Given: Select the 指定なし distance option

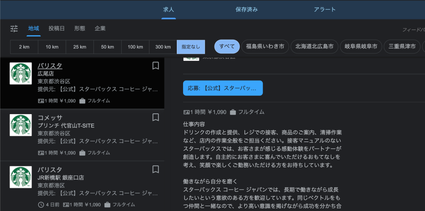Looking at the screenshot, I should (x=191, y=47).
